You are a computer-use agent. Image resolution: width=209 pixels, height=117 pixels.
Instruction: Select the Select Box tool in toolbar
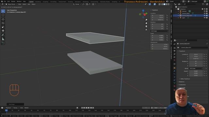(x=3, y=11)
